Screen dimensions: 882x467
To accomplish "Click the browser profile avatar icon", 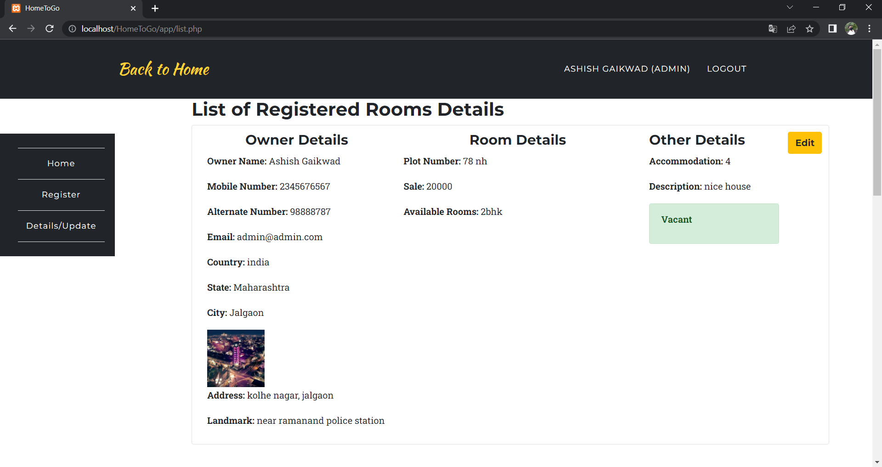I will point(851,28).
